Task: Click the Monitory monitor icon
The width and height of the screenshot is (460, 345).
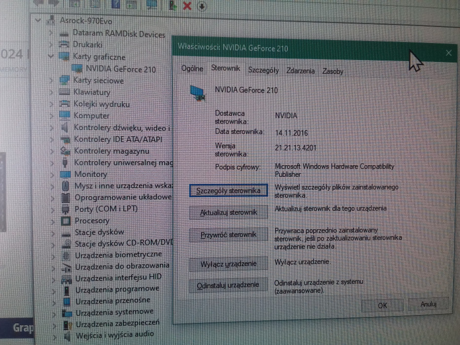Action: pyautogui.click(x=65, y=174)
